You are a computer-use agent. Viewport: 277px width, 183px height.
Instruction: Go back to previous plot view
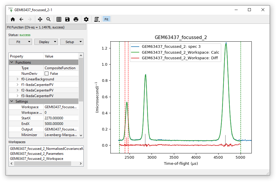point(21,19)
